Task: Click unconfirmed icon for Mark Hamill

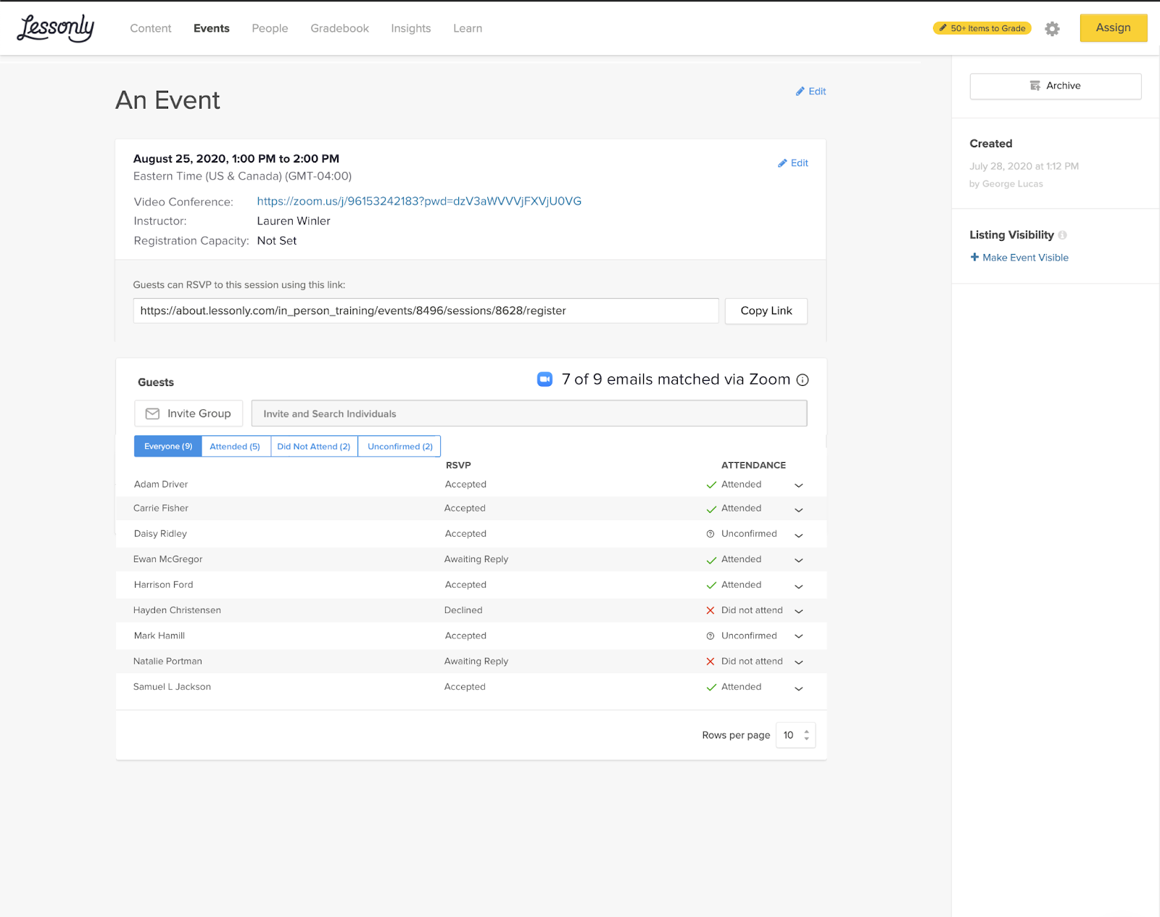Action: point(710,636)
